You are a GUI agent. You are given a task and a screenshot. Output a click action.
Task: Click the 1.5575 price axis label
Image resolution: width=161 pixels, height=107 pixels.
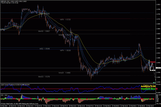click(x=158, y=43)
